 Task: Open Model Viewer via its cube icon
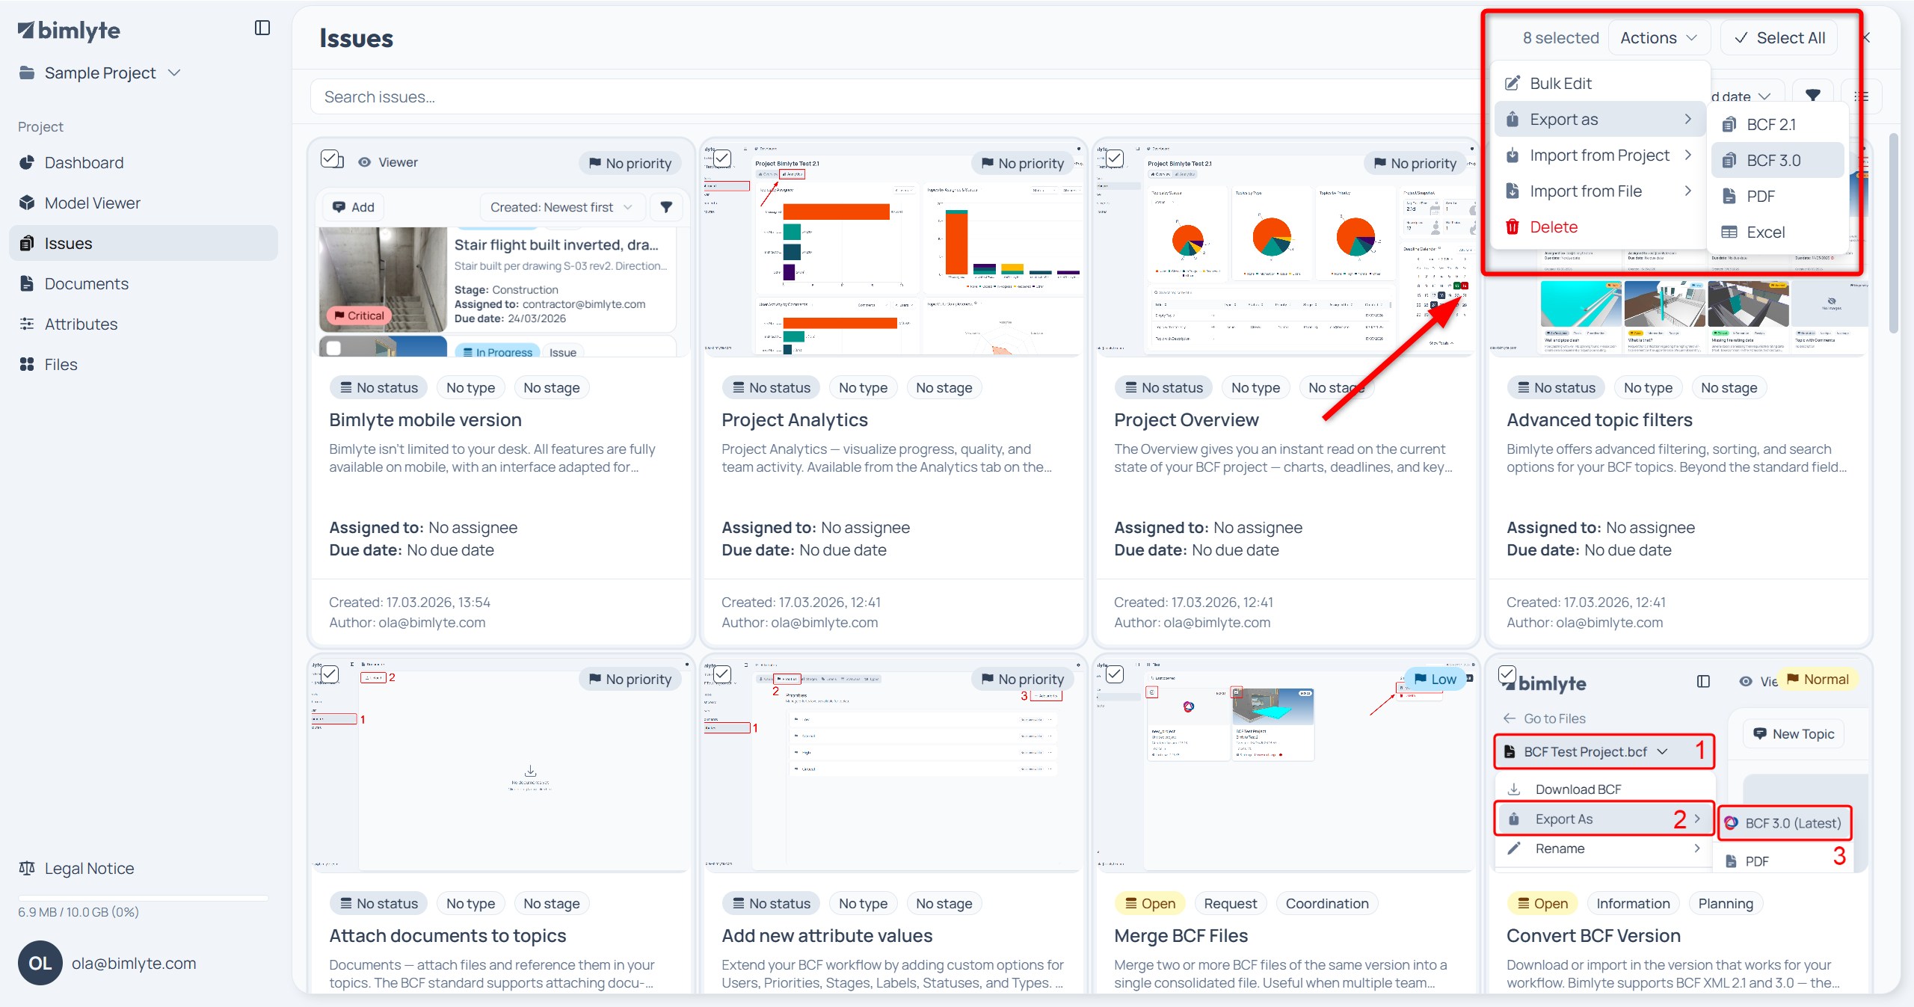pos(27,203)
